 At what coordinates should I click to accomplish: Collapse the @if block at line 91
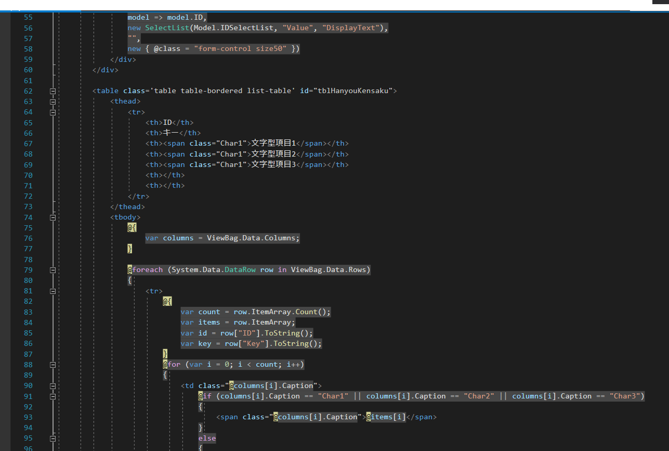[x=53, y=396]
